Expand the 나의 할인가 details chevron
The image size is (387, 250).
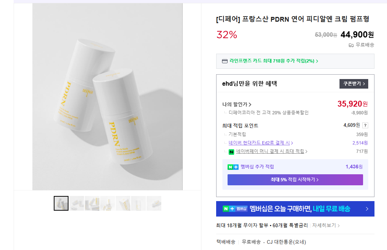[x=250, y=105]
